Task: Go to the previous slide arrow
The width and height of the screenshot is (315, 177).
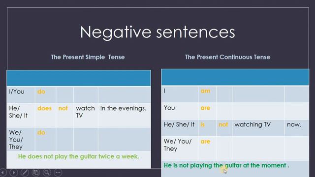Action: (x=3, y=173)
